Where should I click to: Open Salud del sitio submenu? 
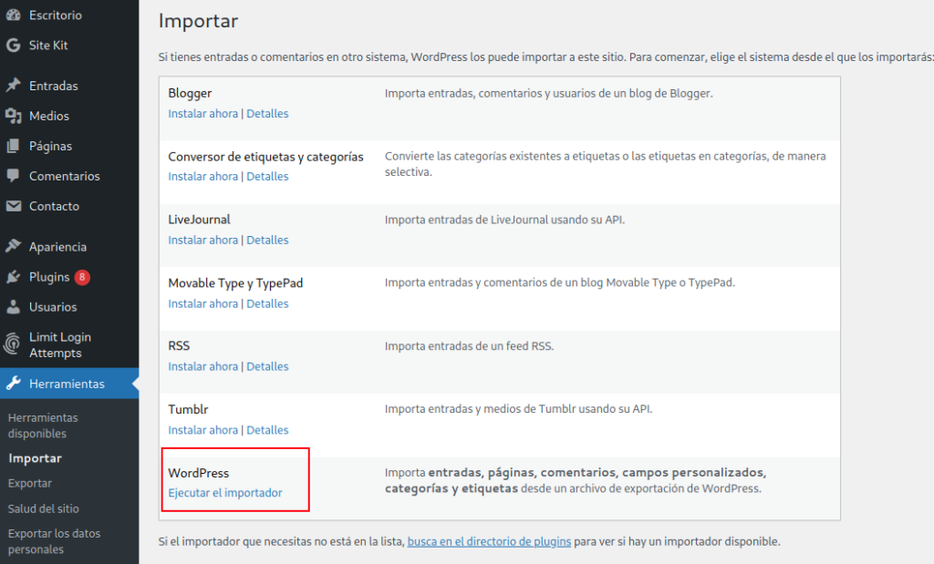coord(43,508)
